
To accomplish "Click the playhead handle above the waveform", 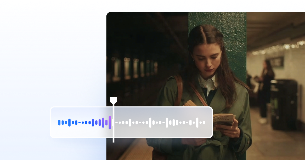I will pyautogui.click(x=113, y=100).
